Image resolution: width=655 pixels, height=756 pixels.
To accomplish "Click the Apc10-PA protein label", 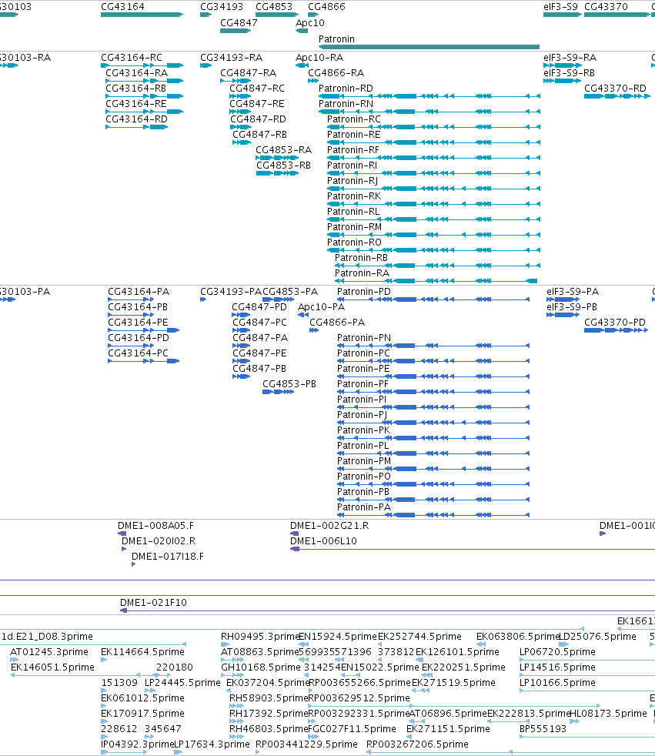I will coord(321,307).
